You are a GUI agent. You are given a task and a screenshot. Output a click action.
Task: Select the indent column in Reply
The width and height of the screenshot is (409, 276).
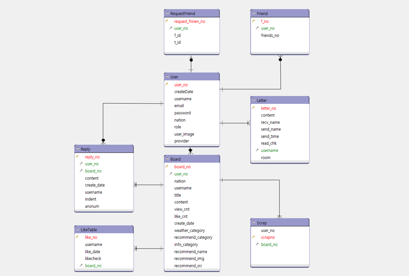point(91,199)
